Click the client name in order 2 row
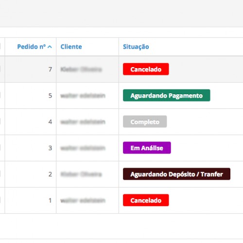243x243 pixels. (x=81, y=174)
